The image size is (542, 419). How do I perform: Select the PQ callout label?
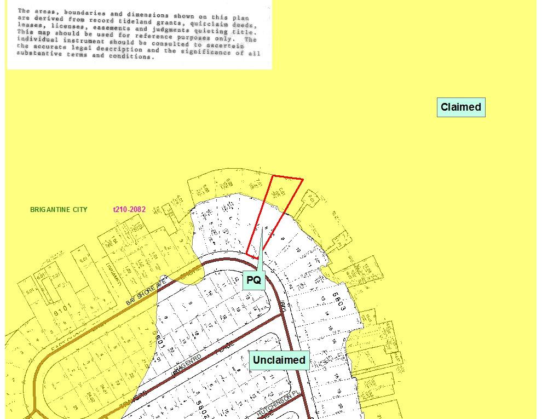254,280
